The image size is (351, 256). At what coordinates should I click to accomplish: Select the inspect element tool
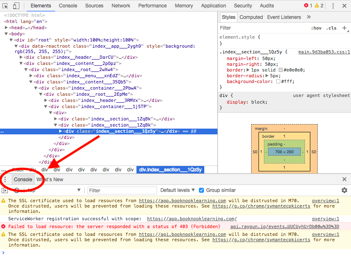5,6
